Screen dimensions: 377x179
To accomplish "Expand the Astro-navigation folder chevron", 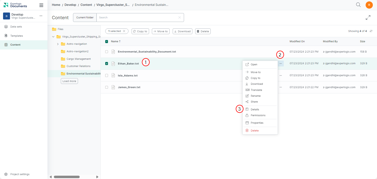I will [58, 44].
